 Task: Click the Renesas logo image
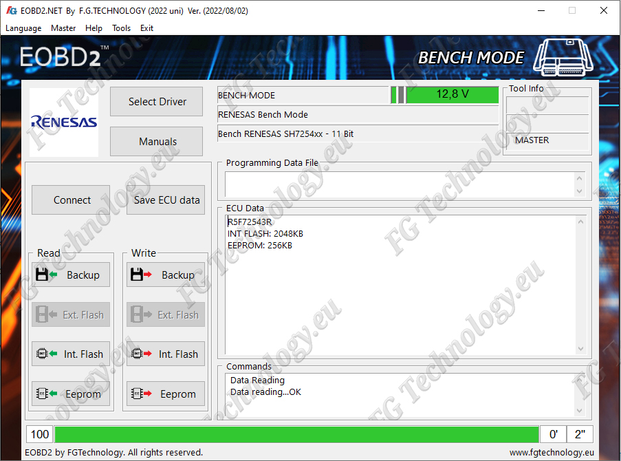click(x=64, y=122)
